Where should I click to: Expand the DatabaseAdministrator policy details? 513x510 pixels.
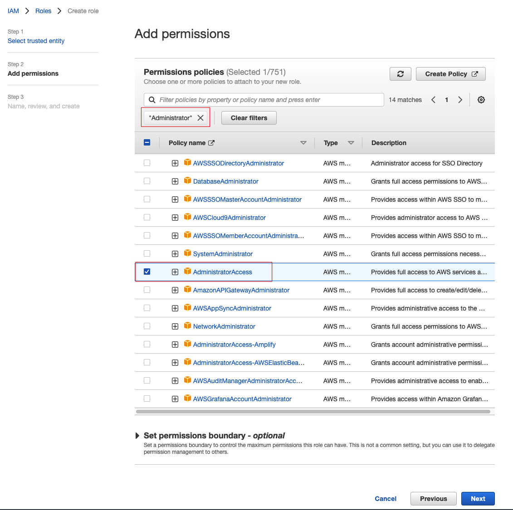point(175,181)
